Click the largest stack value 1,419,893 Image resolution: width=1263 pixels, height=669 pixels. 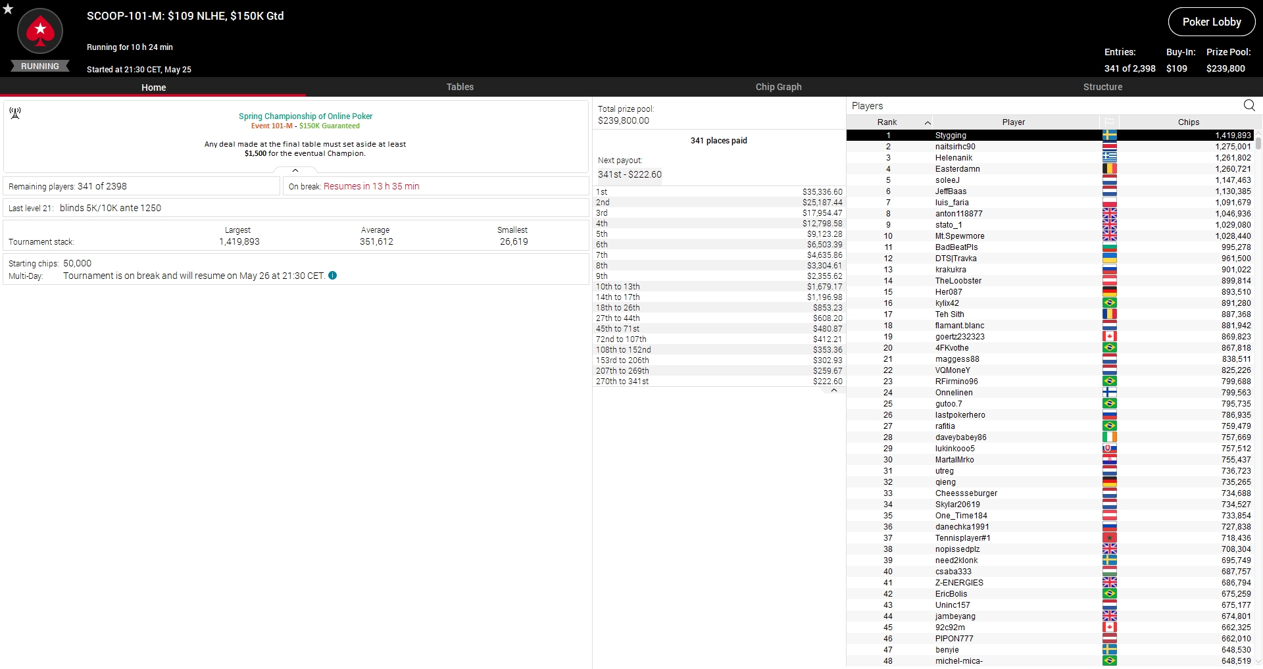(239, 242)
